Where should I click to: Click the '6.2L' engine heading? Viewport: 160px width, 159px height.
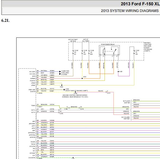[x=5, y=20]
